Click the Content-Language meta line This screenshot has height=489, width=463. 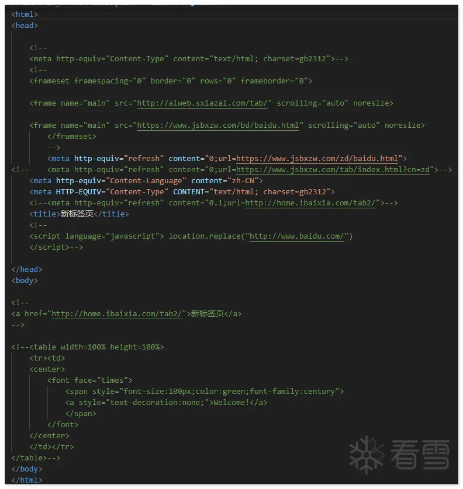(146, 181)
